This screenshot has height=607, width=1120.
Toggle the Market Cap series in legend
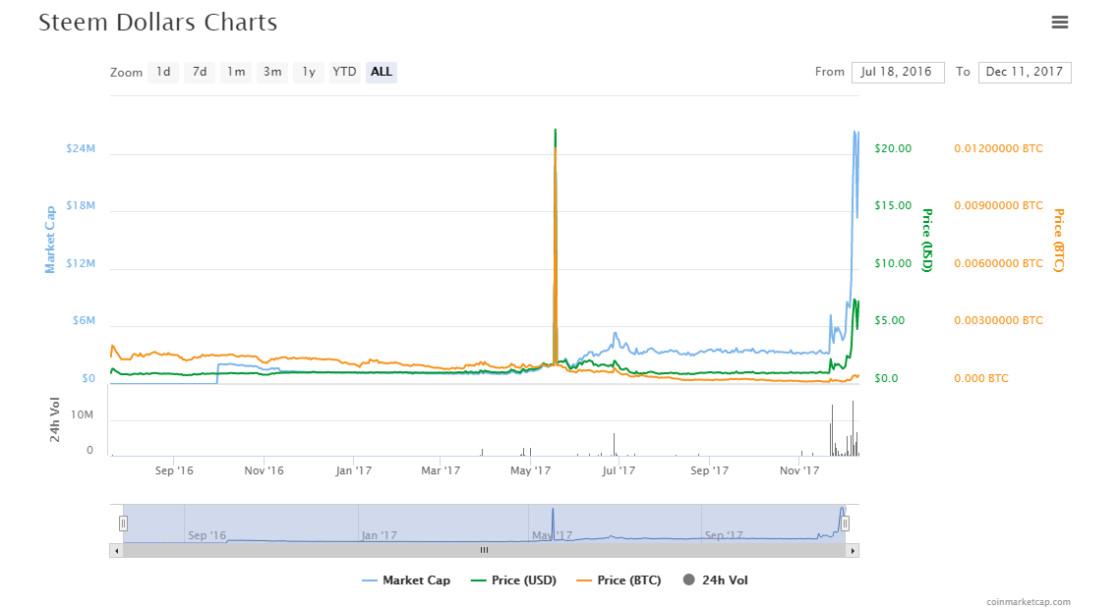pyautogui.click(x=406, y=580)
